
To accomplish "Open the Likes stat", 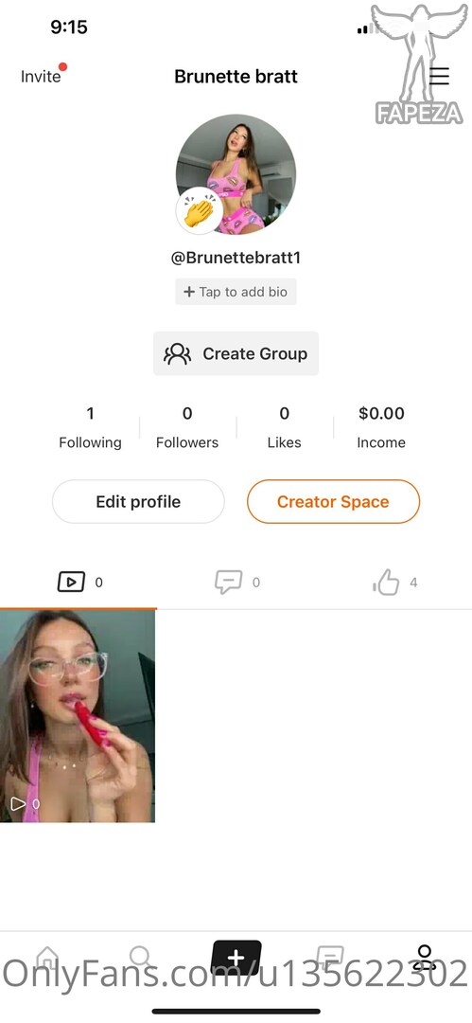I will coord(285,427).
